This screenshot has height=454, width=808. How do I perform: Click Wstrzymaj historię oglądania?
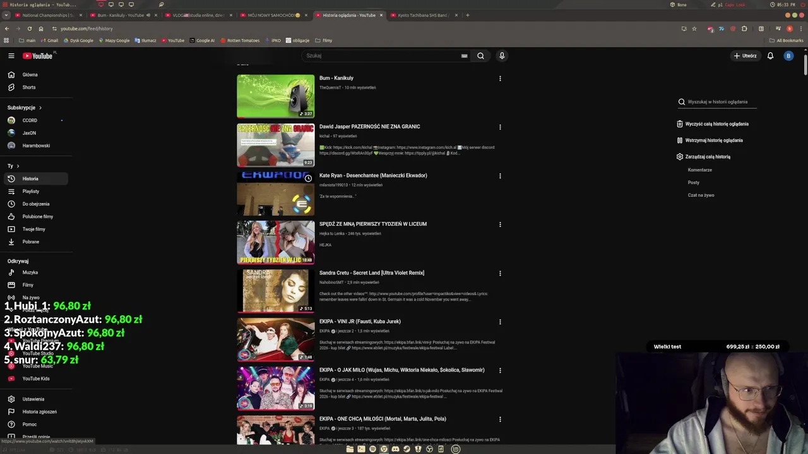point(710,140)
